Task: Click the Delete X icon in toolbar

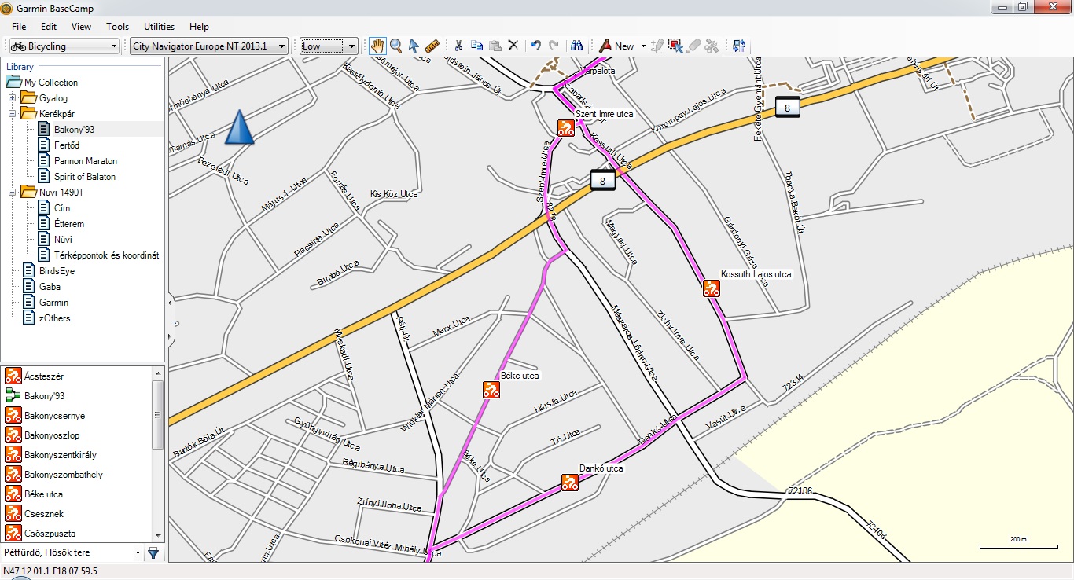Action: [513, 46]
